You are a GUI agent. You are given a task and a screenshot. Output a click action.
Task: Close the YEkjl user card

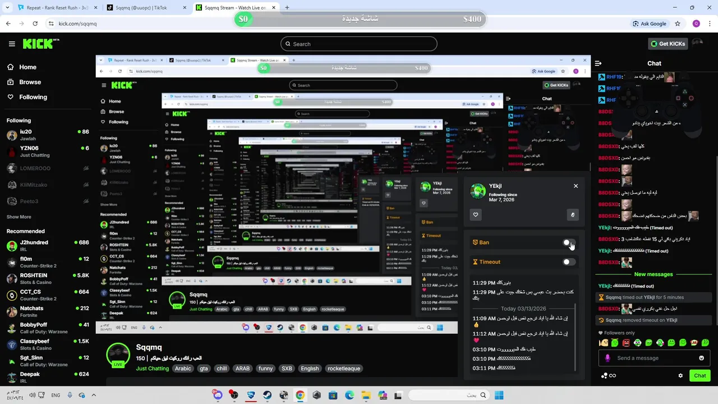pyautogui.click(x=576, y=186)
